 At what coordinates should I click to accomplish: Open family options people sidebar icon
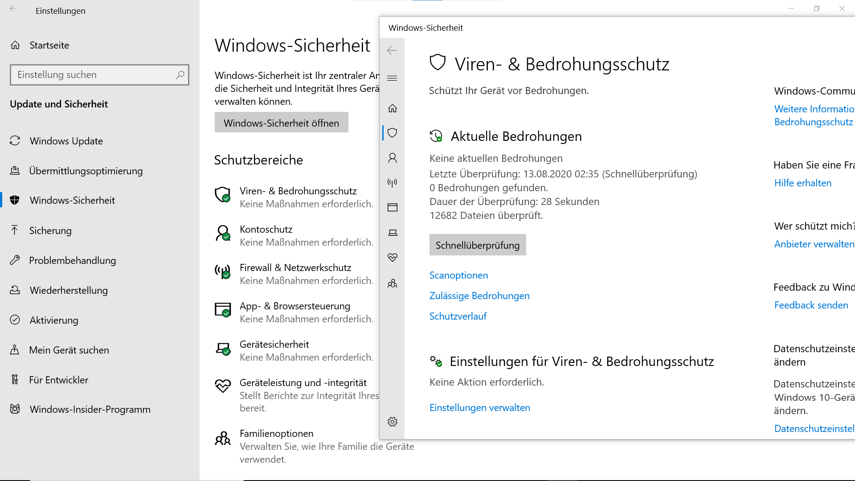(393, 284)
